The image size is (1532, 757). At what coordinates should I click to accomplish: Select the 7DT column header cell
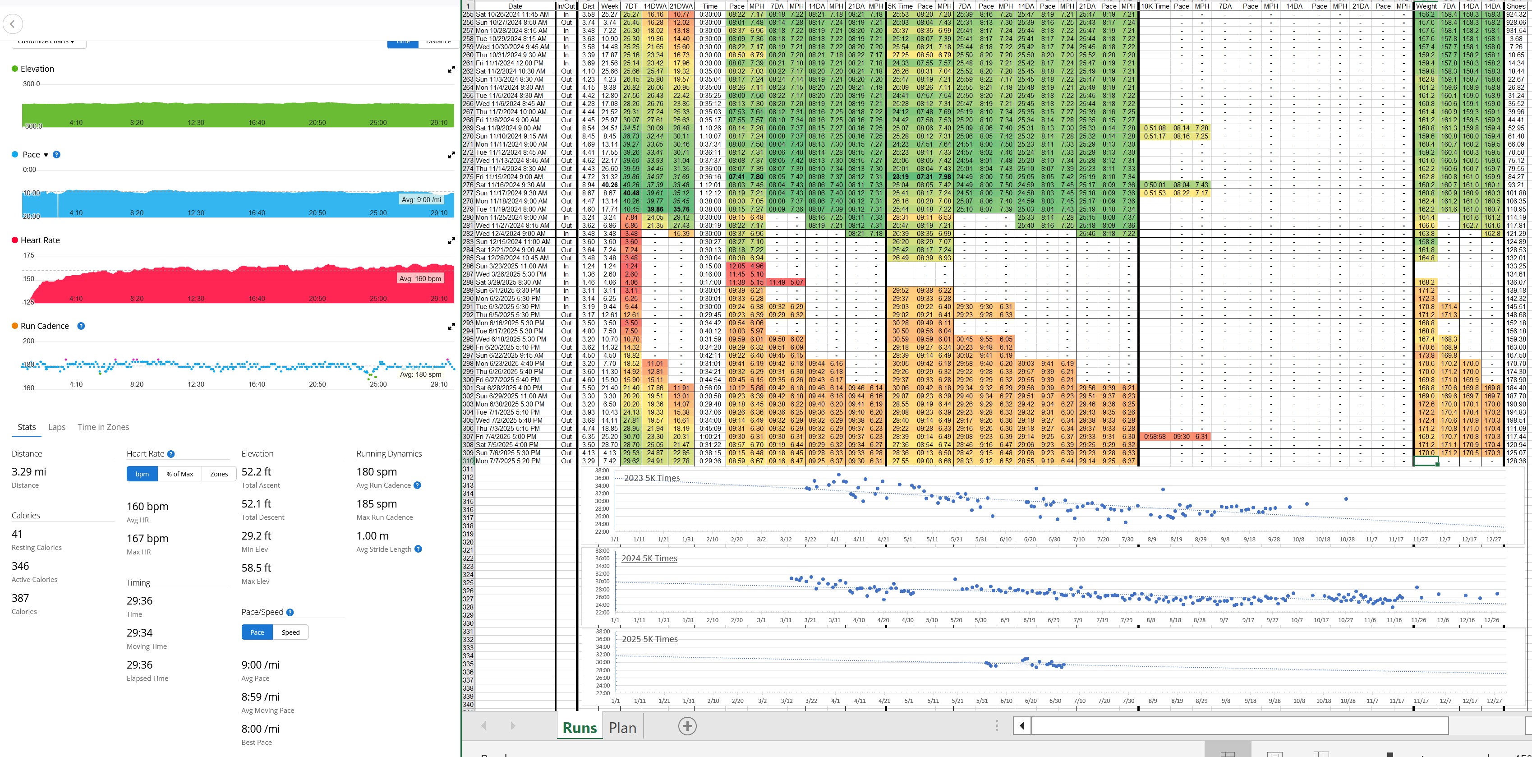[631, 6]
